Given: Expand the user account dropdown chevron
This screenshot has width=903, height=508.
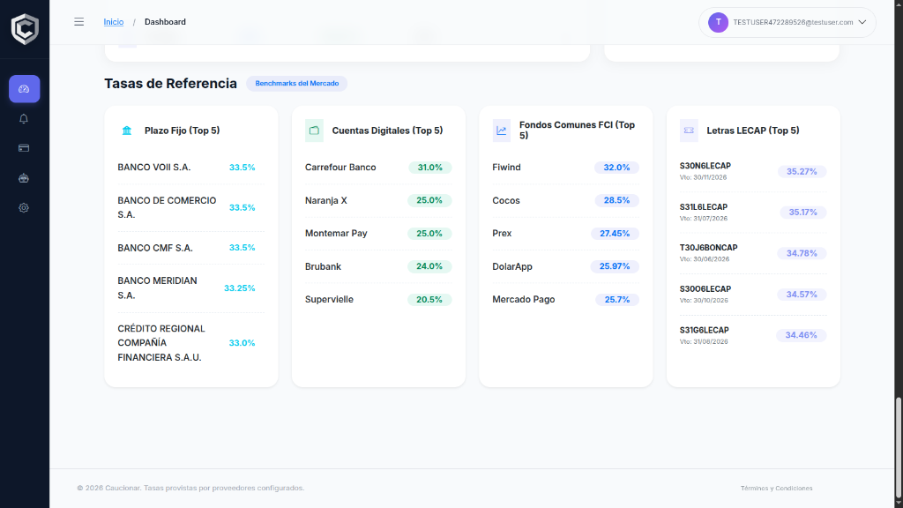Looking at the screenshot, I should (x=862, y=22).
